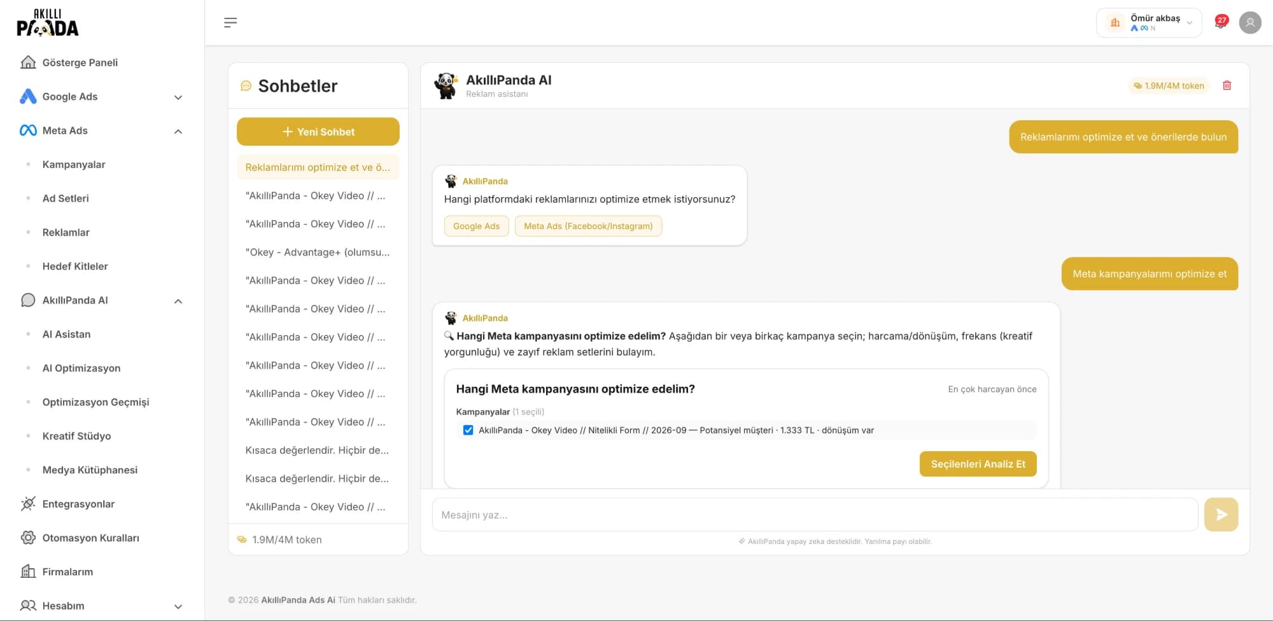
Task: Open Kreatif Stüdyo menu item
Action: [76, 436]
